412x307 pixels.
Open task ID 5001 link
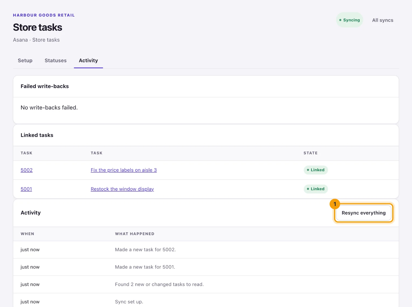26,189
